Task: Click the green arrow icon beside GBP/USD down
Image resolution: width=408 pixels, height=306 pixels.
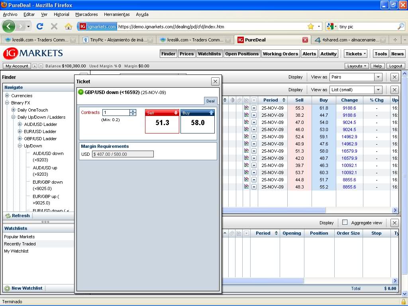Action: click(80, 92)
